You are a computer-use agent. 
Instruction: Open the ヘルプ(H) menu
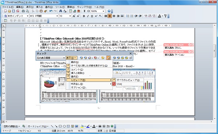pos(99,7)
